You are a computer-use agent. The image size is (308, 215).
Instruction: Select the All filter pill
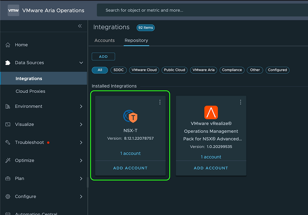pyautogui.click(x=100, y=70)
